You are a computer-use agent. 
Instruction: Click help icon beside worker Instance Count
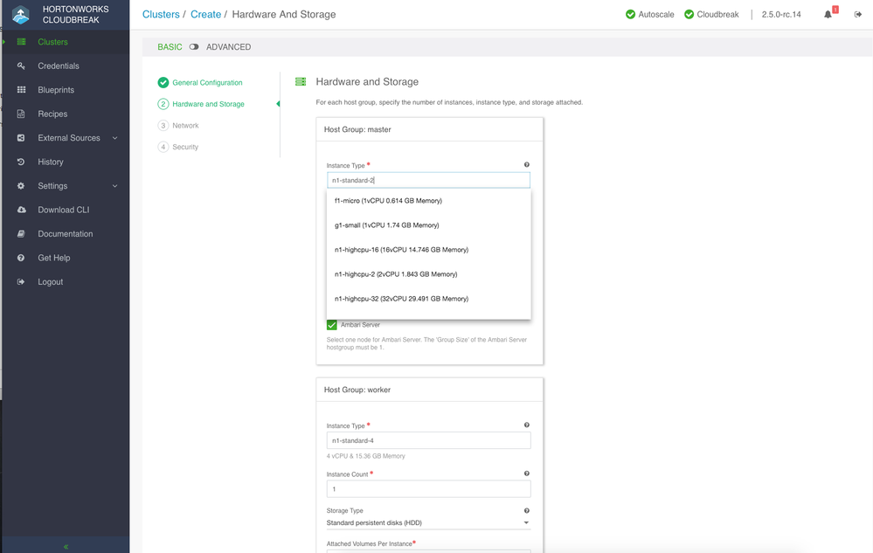tap(526, 474)
